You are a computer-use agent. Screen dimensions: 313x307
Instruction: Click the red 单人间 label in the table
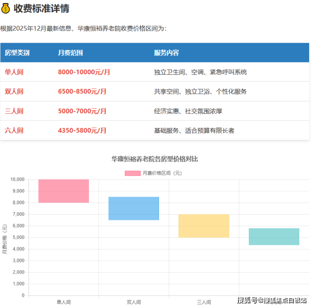(x=14, y=72)
